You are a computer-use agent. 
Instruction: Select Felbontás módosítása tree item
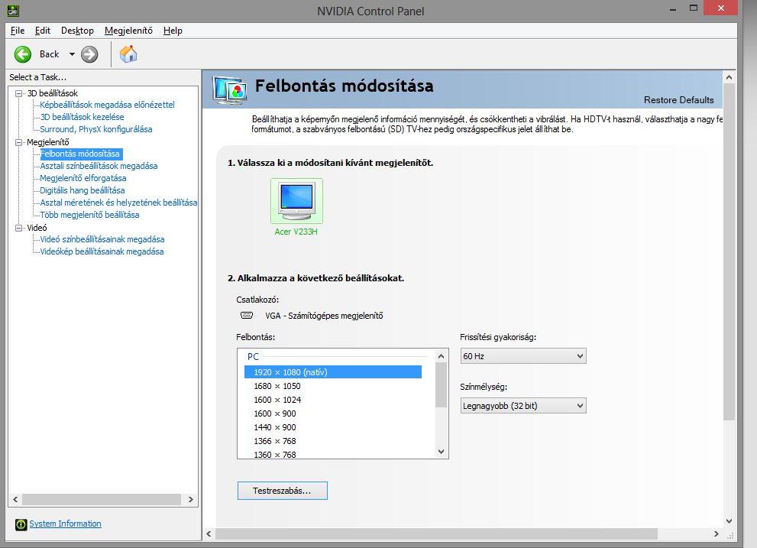80,154
